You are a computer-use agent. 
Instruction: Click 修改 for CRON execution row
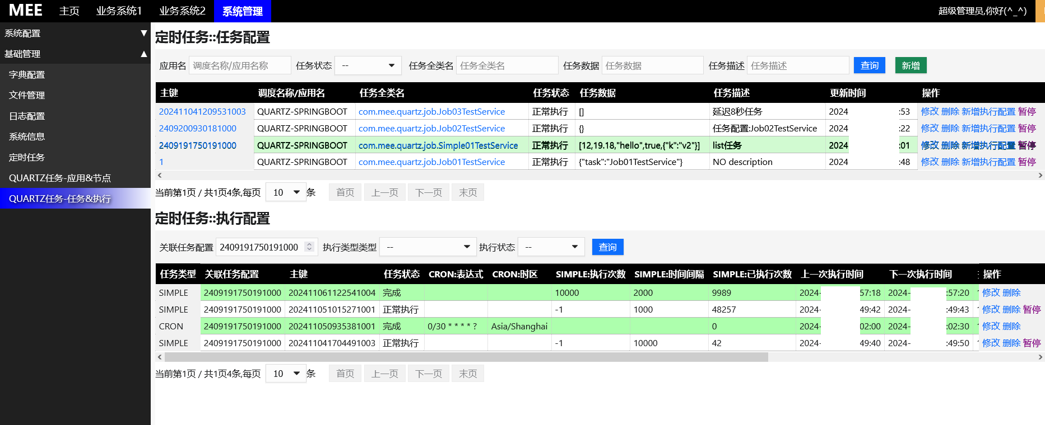point(991,326)
